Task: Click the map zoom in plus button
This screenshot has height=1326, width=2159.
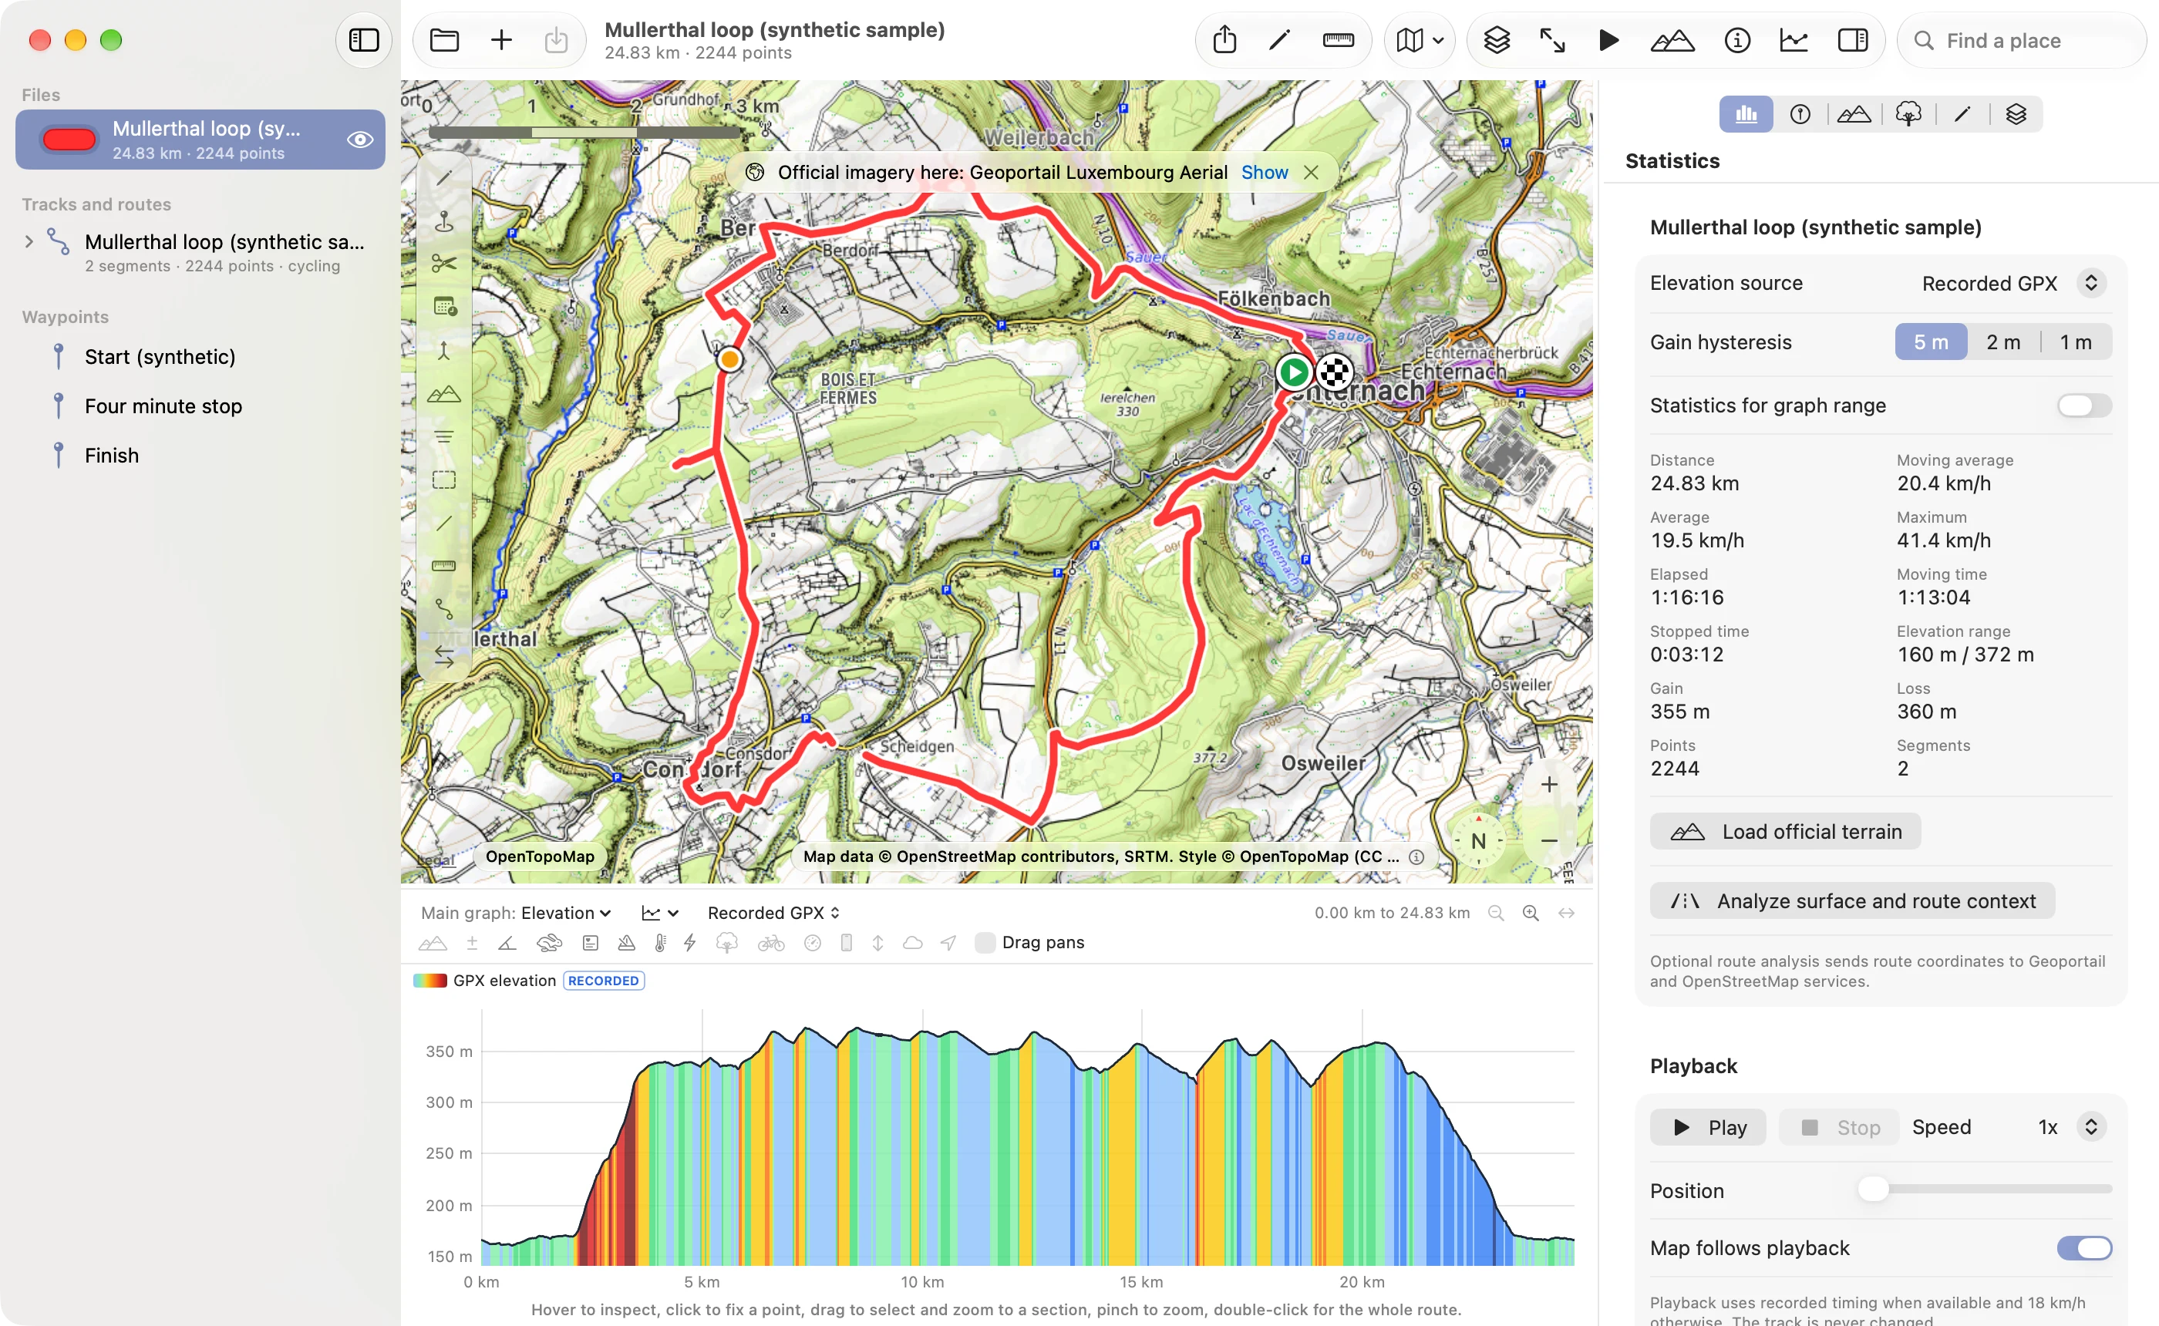Action: click(1548, 784)
